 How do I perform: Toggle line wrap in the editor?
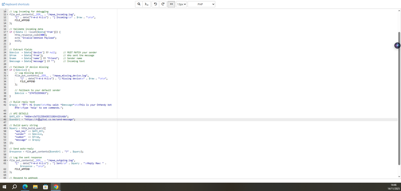coord(171,4)
